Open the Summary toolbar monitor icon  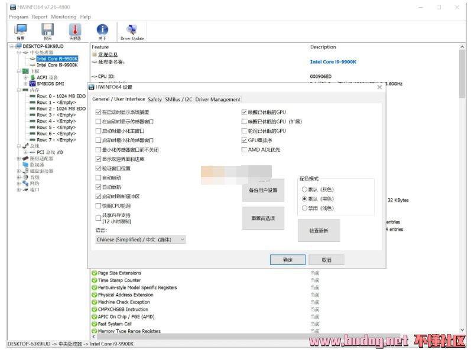pos(21,30)
